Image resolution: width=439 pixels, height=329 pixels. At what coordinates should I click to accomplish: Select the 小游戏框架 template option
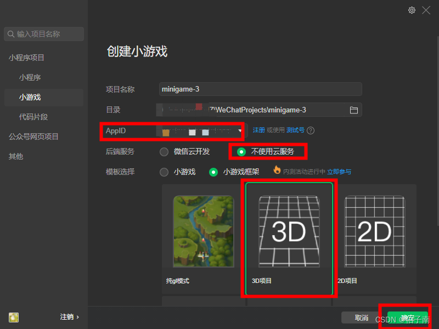(213, 172)
